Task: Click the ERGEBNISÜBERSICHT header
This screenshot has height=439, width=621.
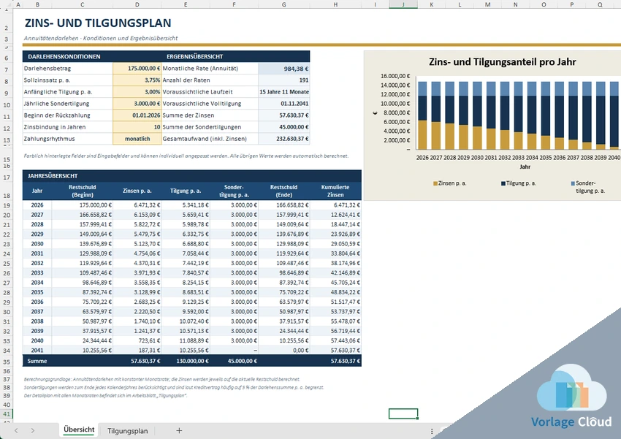Action: click(194, 56)
